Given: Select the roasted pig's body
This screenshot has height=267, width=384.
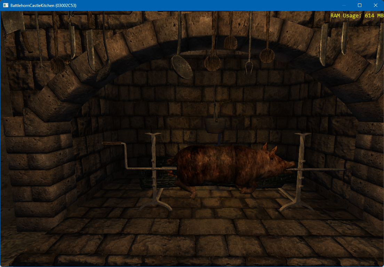Looking at the screenshot, I should (x=216, y=164).
